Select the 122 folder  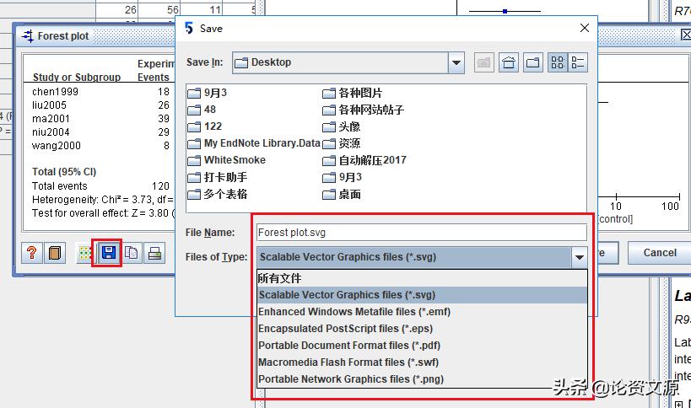pos(205,126)
